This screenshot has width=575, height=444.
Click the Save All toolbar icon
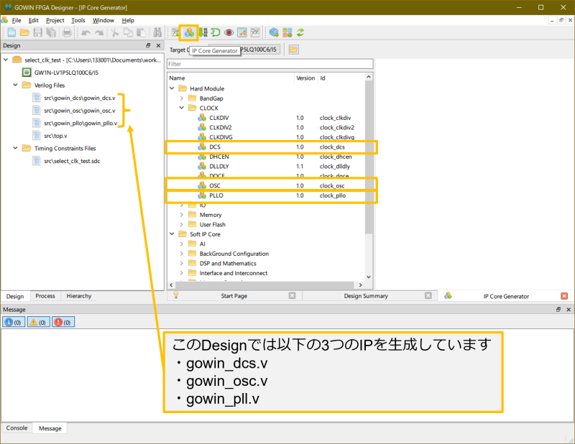pos(51,32)
